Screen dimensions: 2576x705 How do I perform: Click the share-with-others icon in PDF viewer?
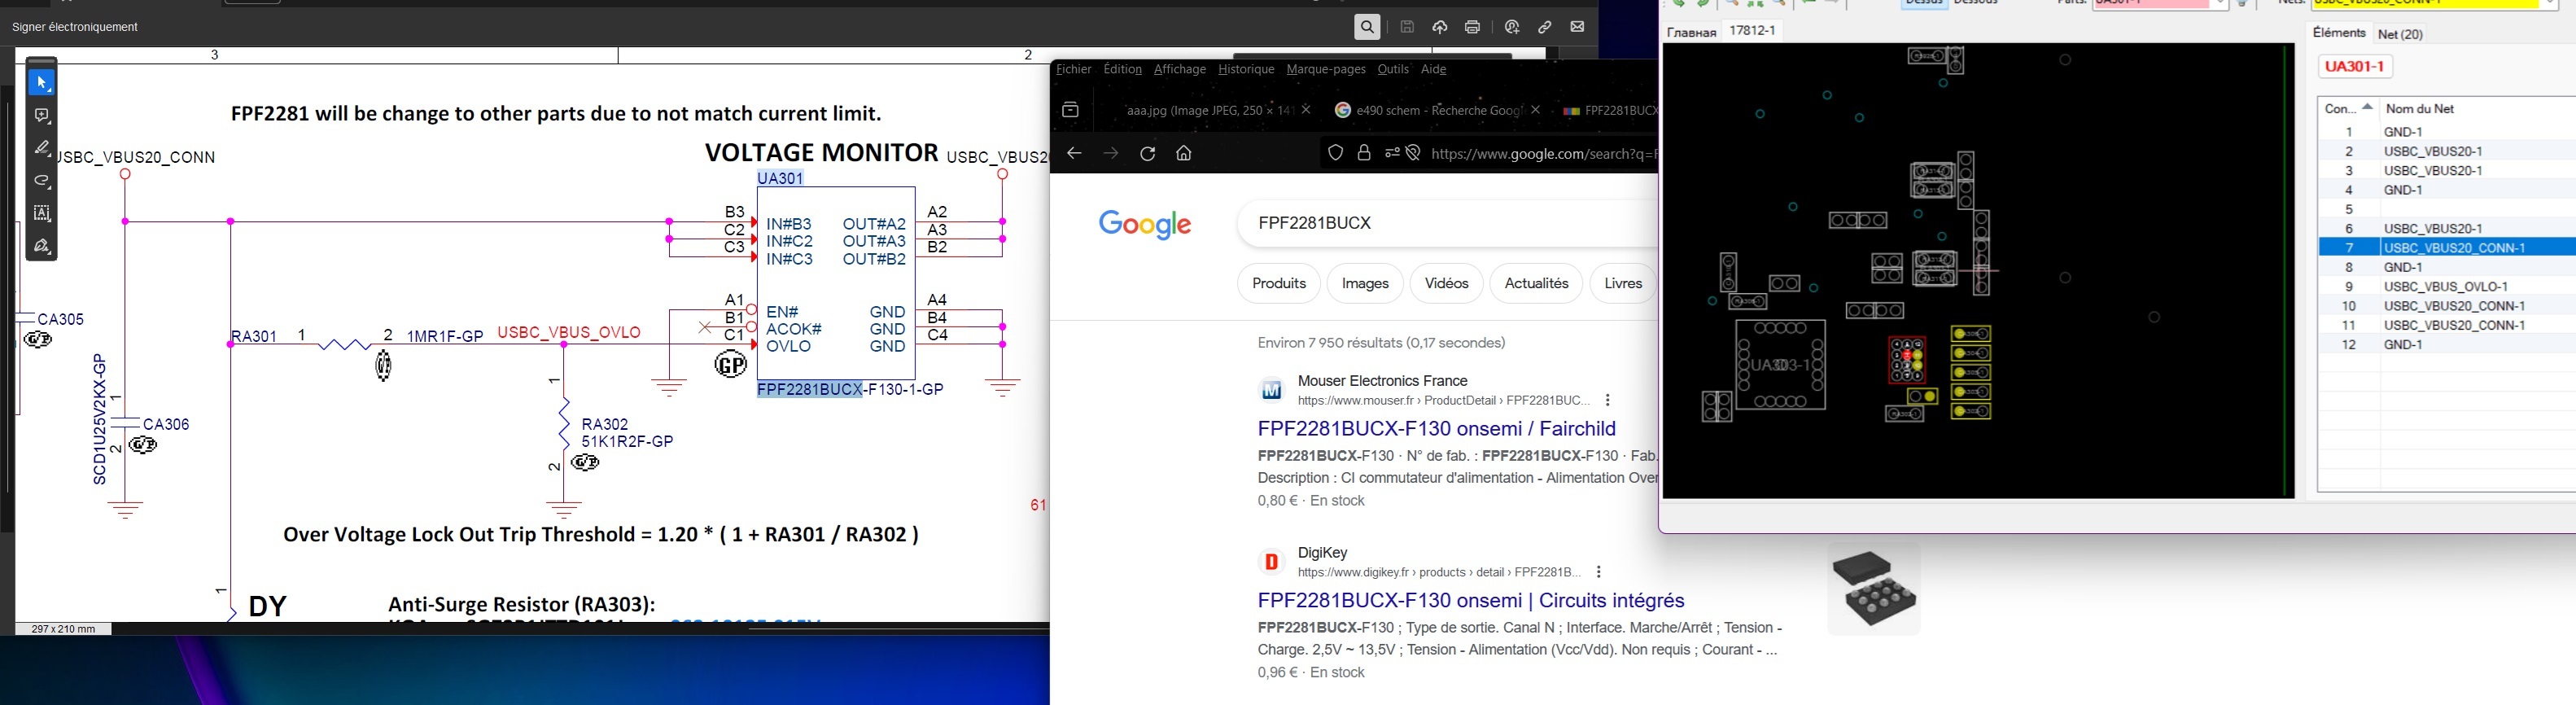click(1512, 27)
